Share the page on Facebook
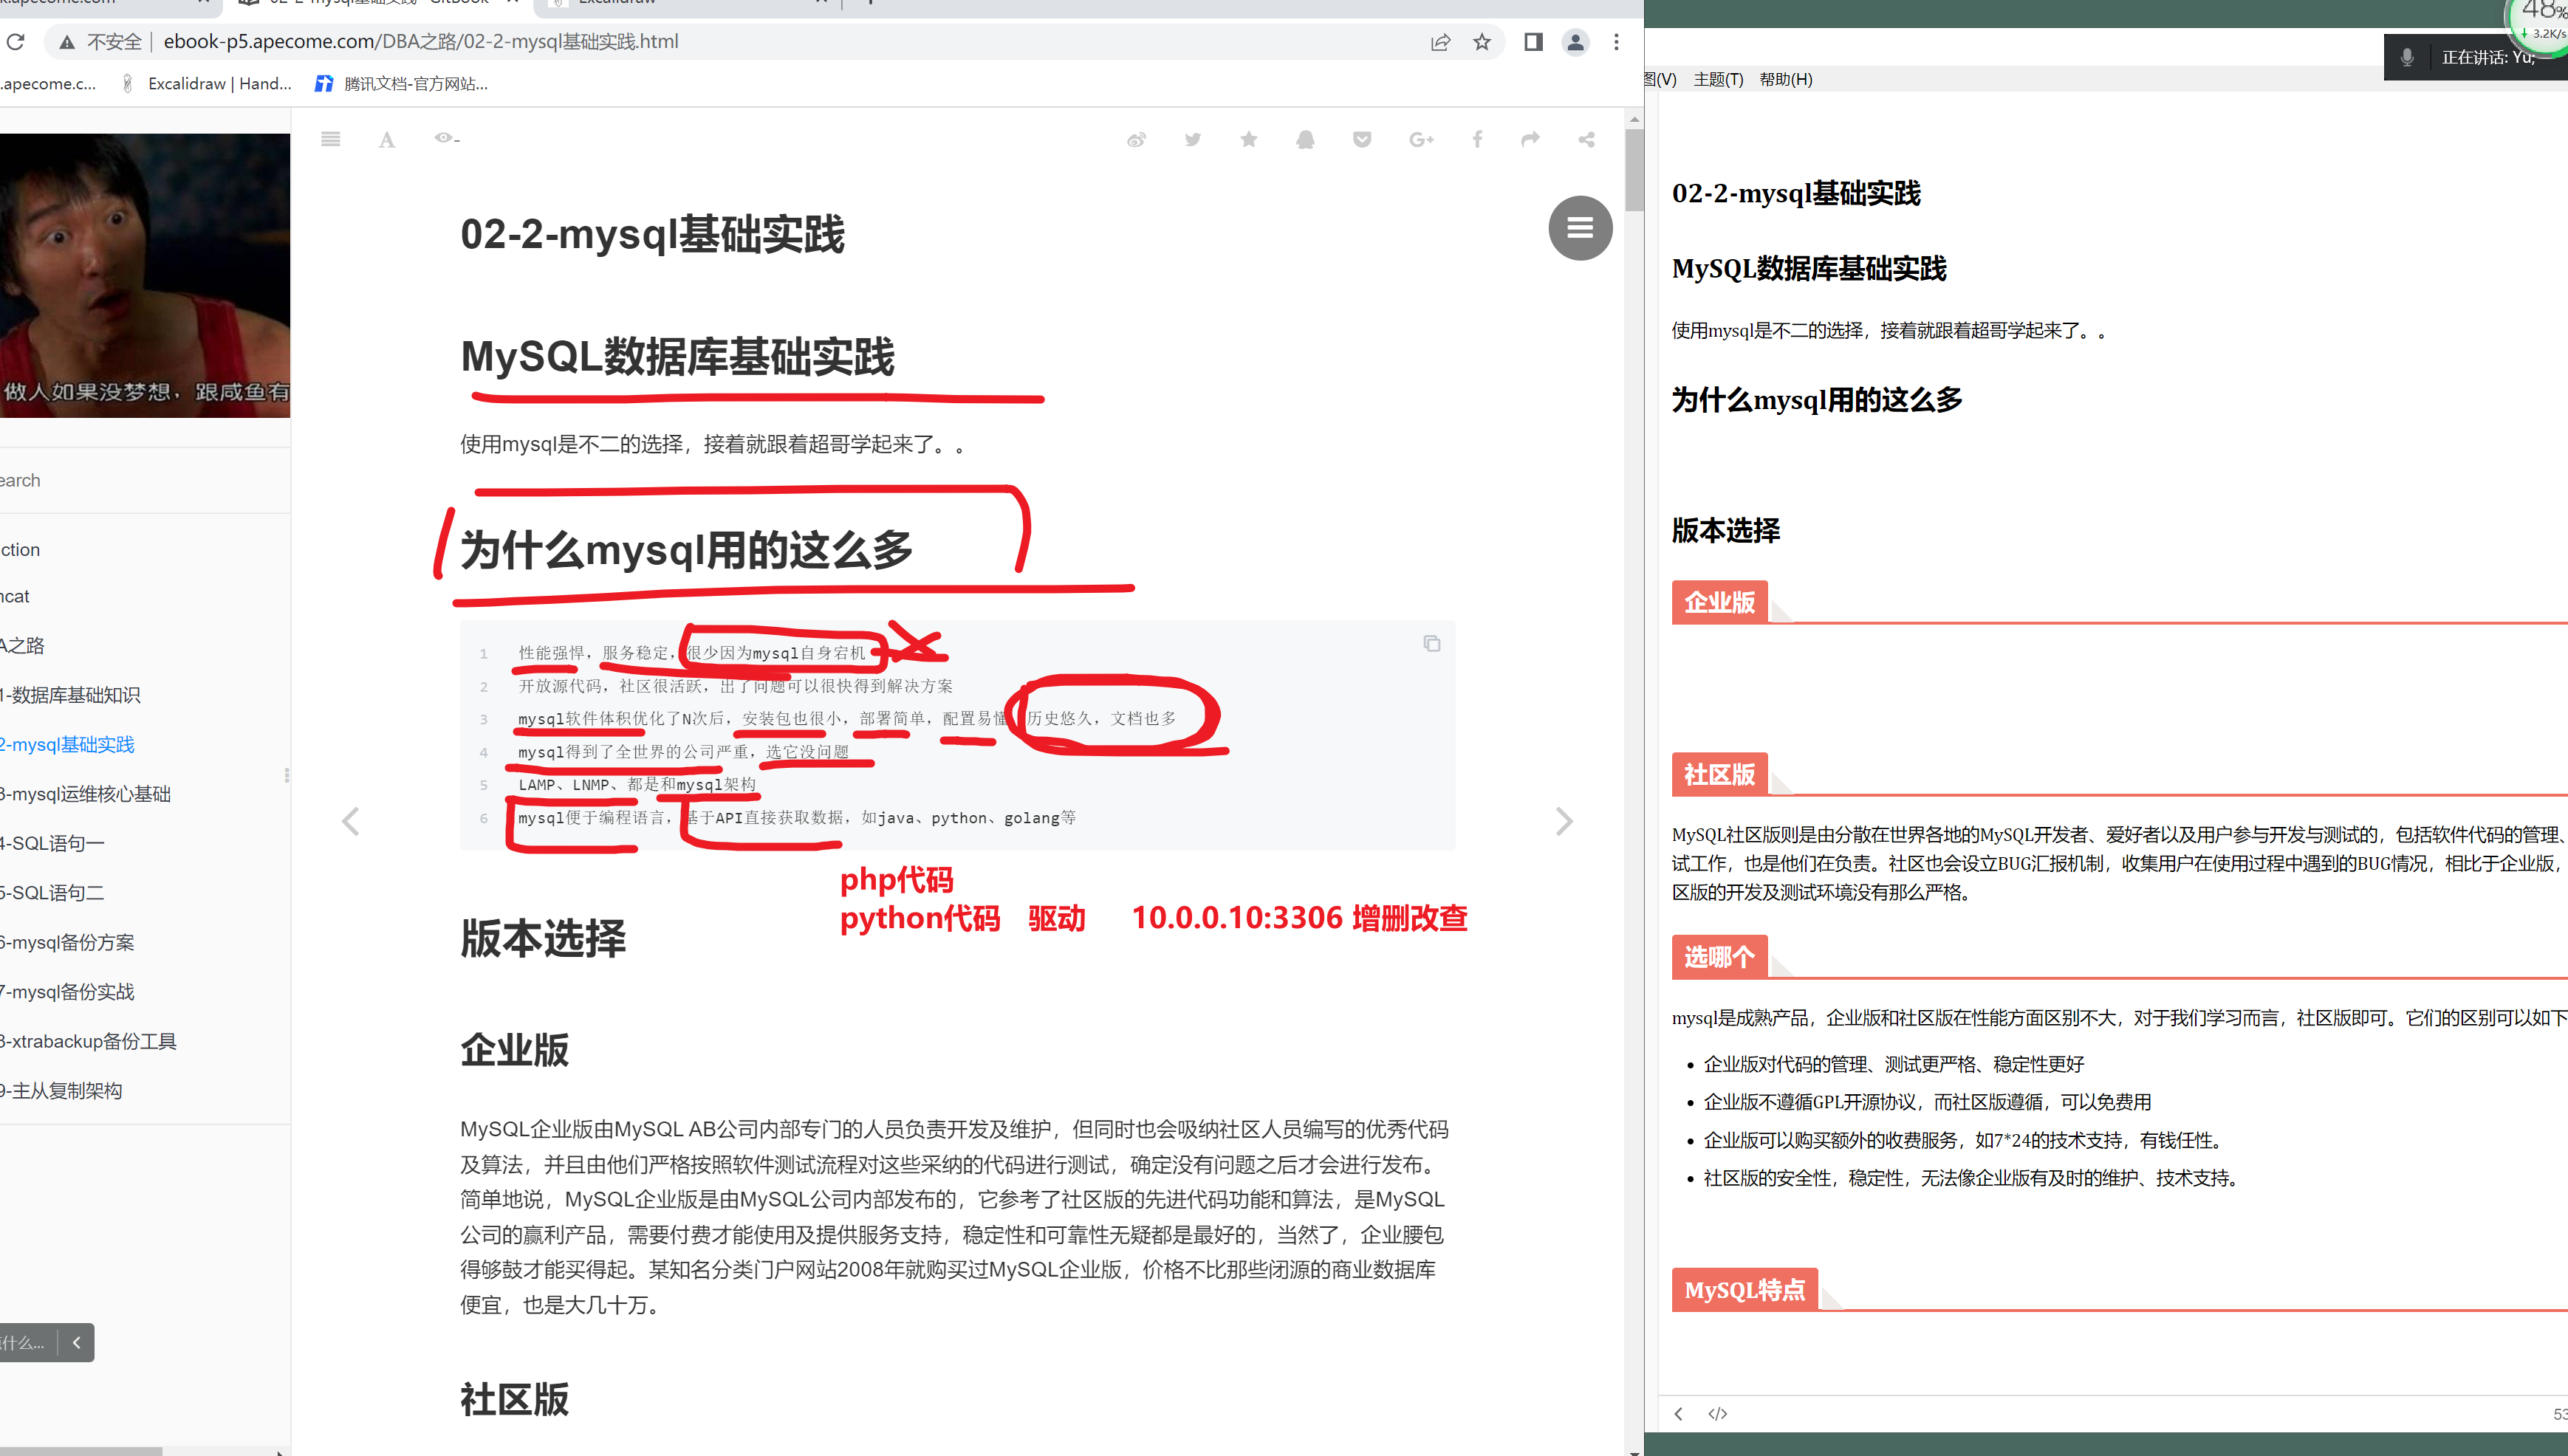 1477,140
